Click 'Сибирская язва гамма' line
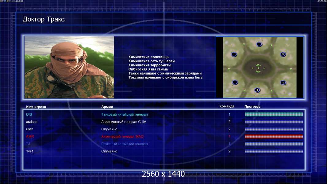Image resolution: width=327 pixels, height=184 pixels. point(148,69)
